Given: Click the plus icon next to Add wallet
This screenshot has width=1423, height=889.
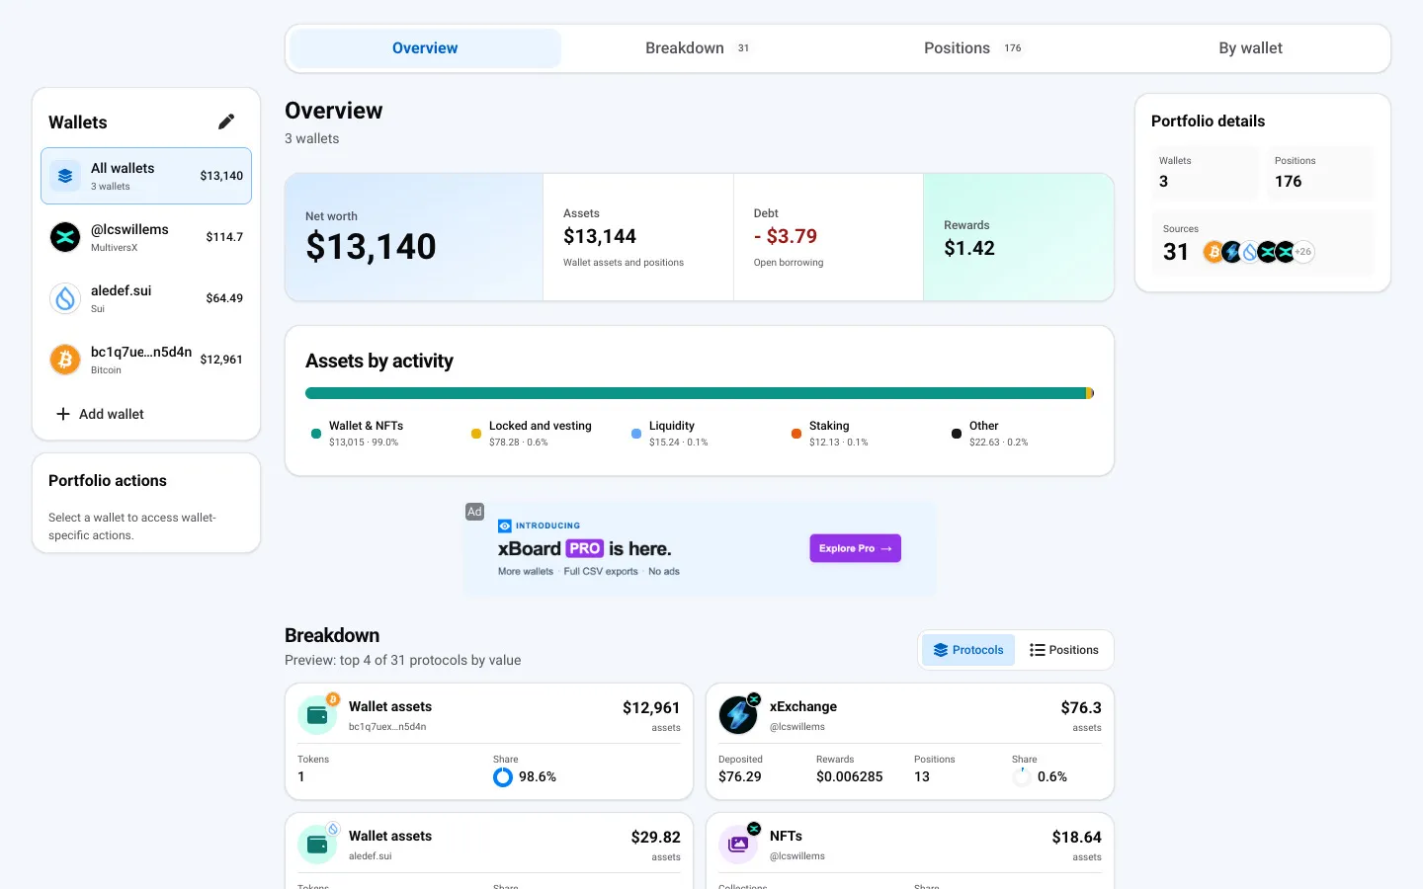Looking at the screenshot, I should pyautogui.click(x=63, y=414).
